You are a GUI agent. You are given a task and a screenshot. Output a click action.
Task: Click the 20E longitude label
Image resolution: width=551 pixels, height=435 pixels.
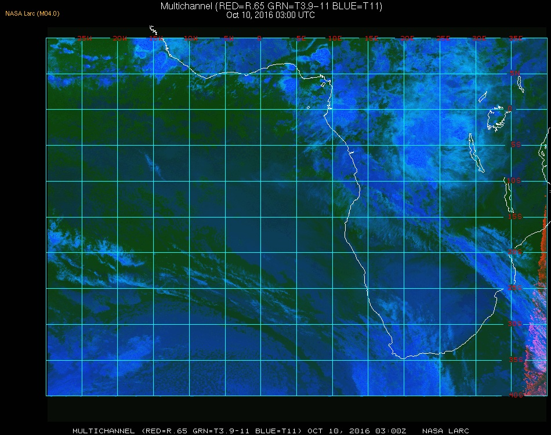pos(407,38)
